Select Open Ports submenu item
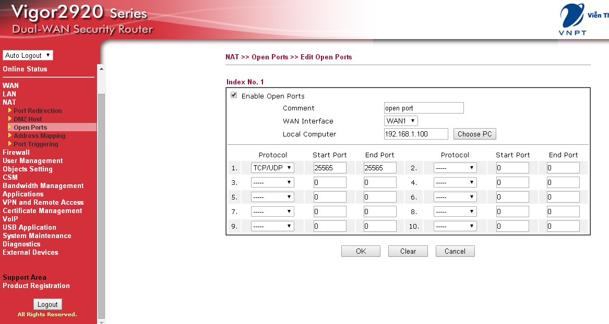 pyautogui.click(x=30, y=127)
